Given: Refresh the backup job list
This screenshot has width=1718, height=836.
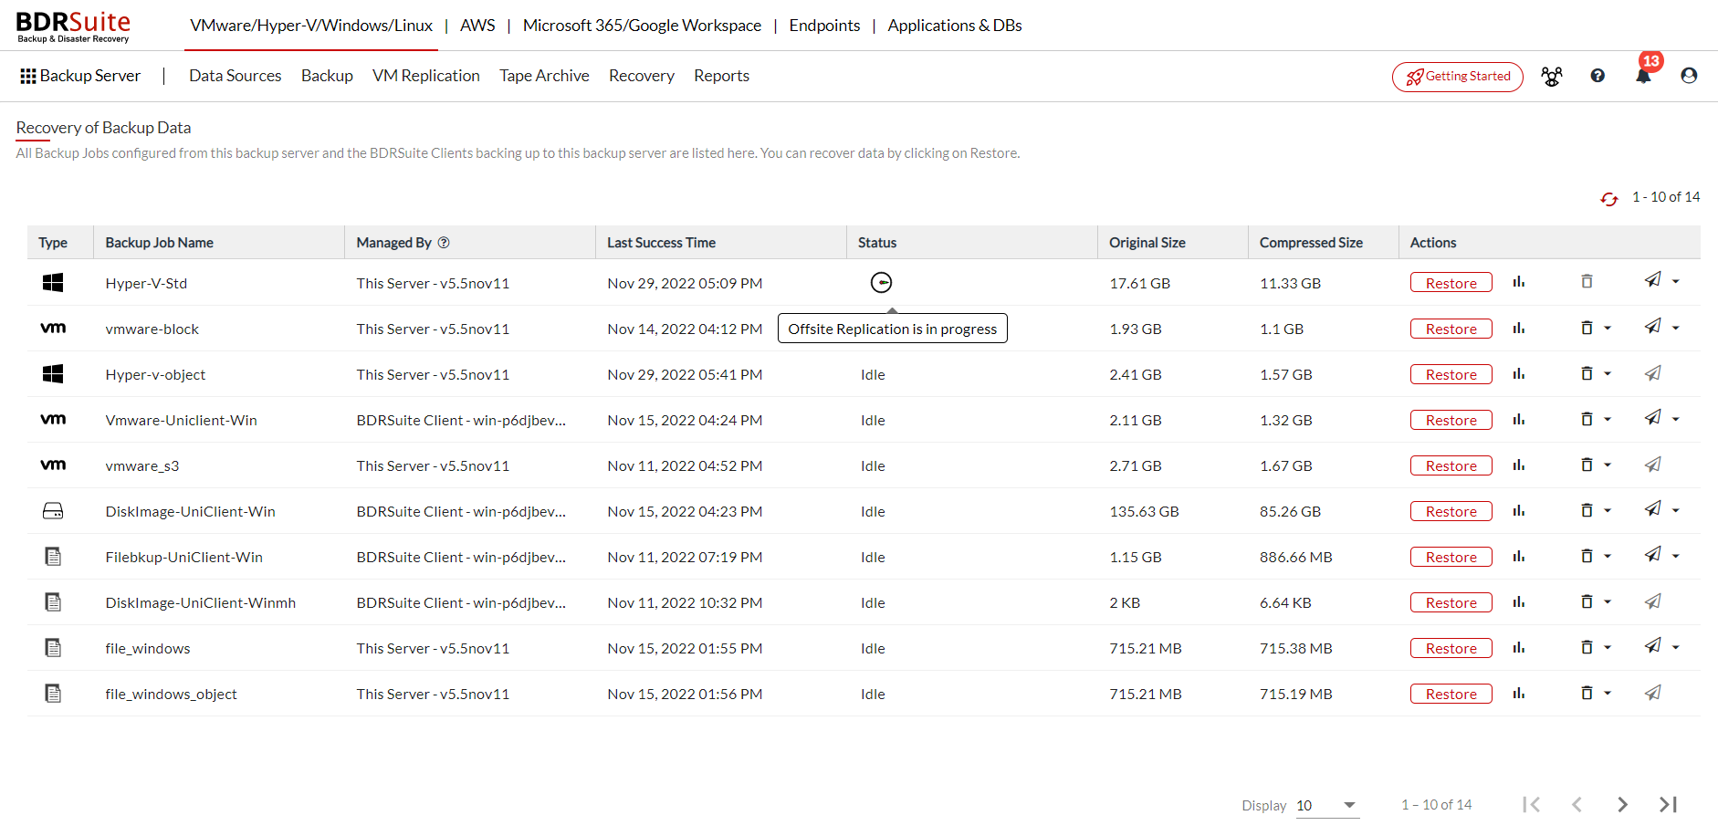Looking at the screenshot, I should coord(1609,198).
